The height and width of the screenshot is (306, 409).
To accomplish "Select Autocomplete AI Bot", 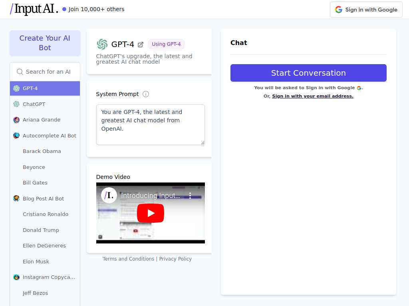I will [x=45, y=135].
